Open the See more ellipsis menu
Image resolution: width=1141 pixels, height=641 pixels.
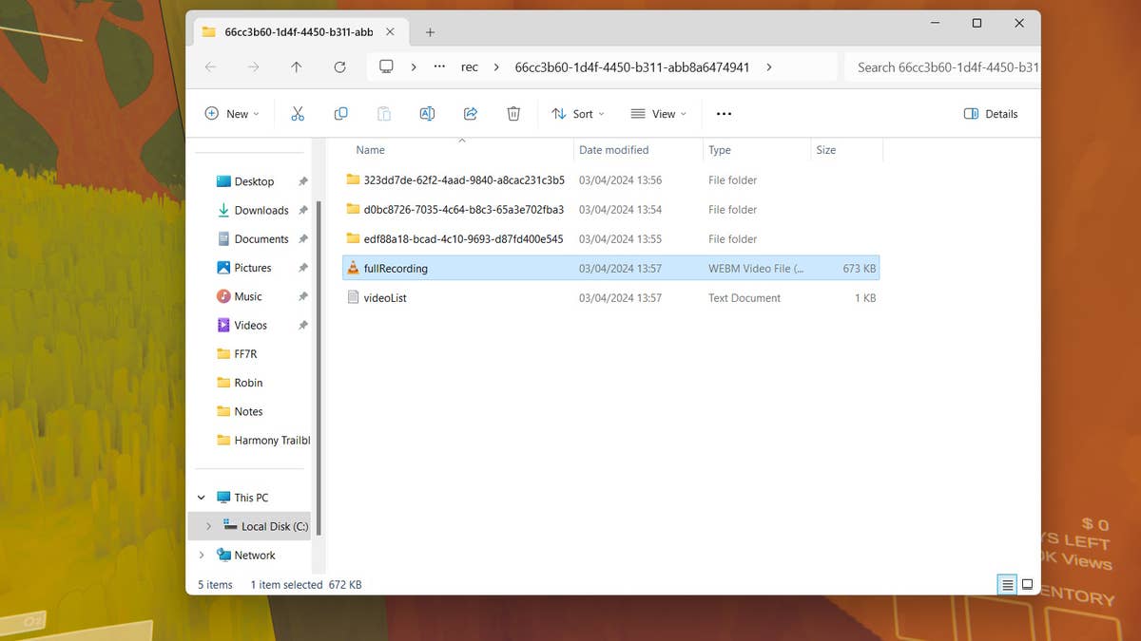click(724, 114)
